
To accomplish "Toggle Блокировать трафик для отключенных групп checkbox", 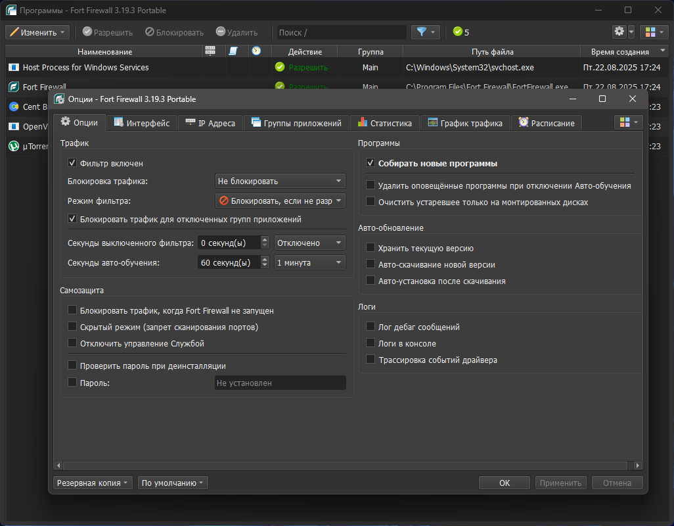I will tap(72, 219).
